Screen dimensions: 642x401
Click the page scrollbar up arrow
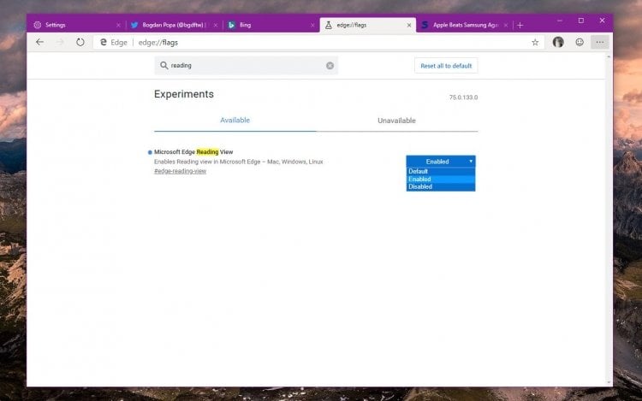coord(609,56)
